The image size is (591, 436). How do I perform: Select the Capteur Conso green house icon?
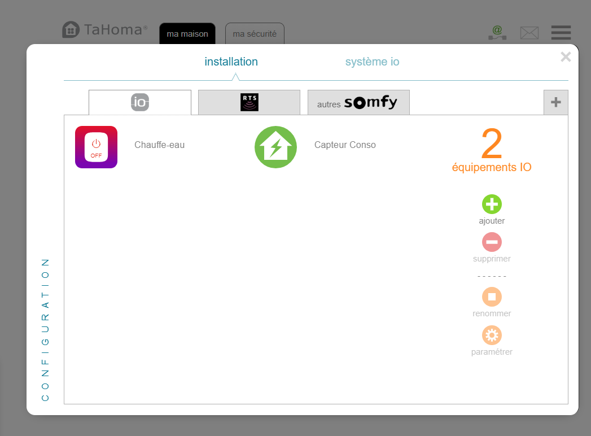click(275, 147)
